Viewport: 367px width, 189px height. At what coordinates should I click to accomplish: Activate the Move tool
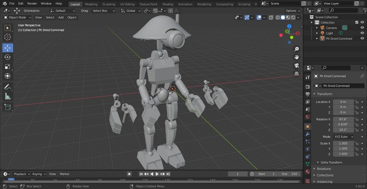click(8, 48)
